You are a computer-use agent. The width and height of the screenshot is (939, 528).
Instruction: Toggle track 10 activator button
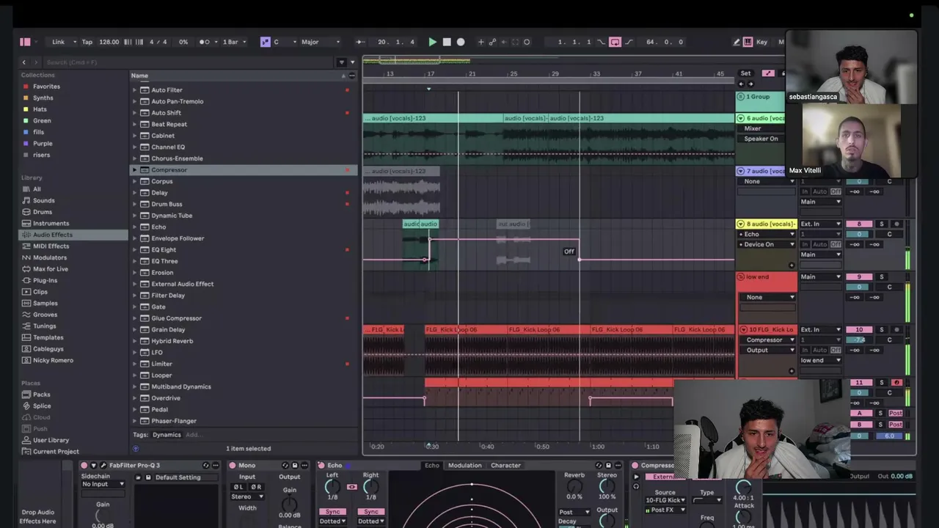pyautogui.click(x=859, y=329)
